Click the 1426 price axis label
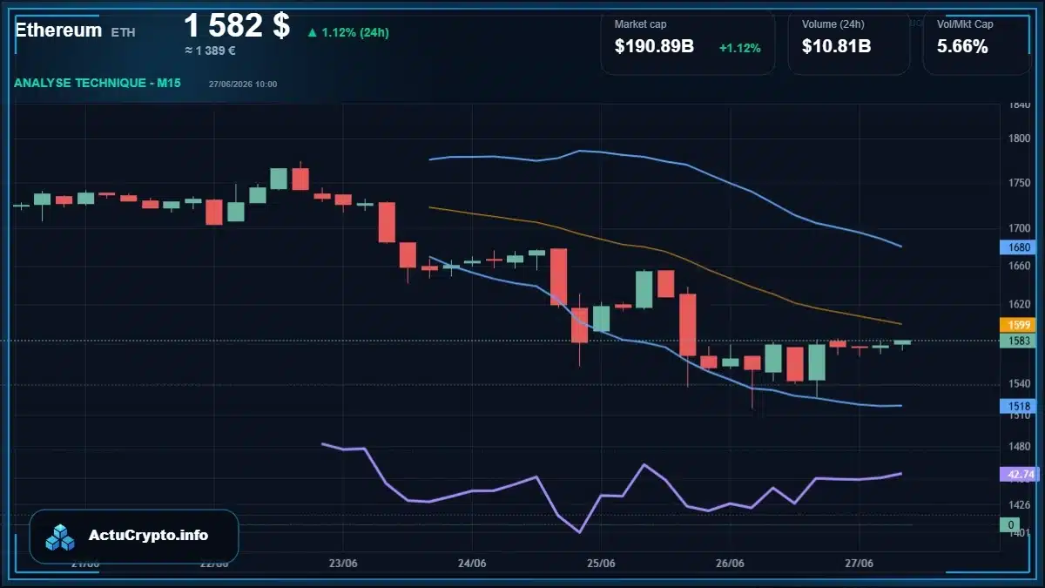This screenshot has height=588, width=1045. 1019,504
